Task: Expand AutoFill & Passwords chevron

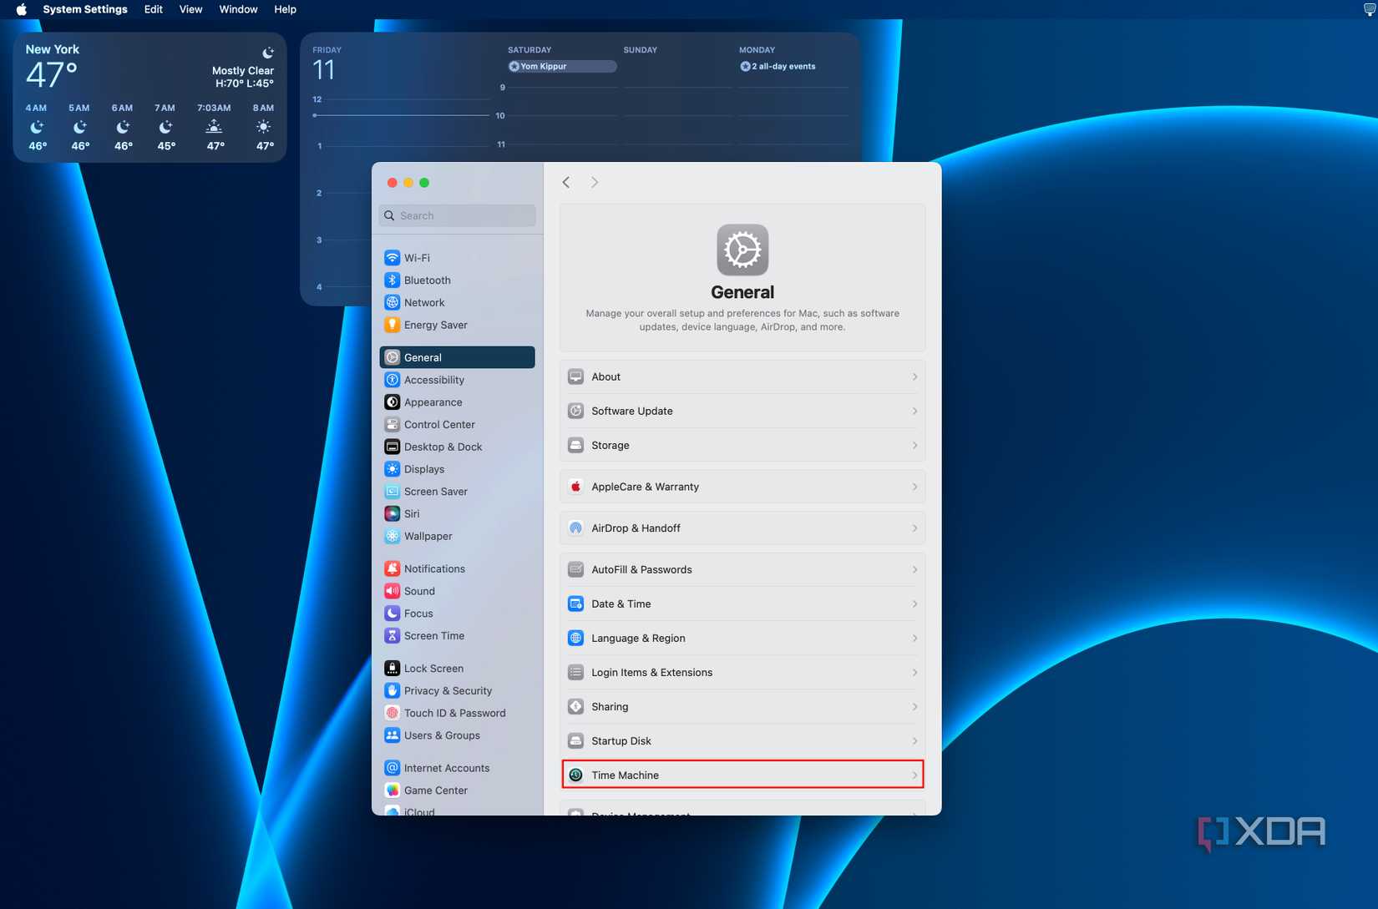Action: (914, 569)
